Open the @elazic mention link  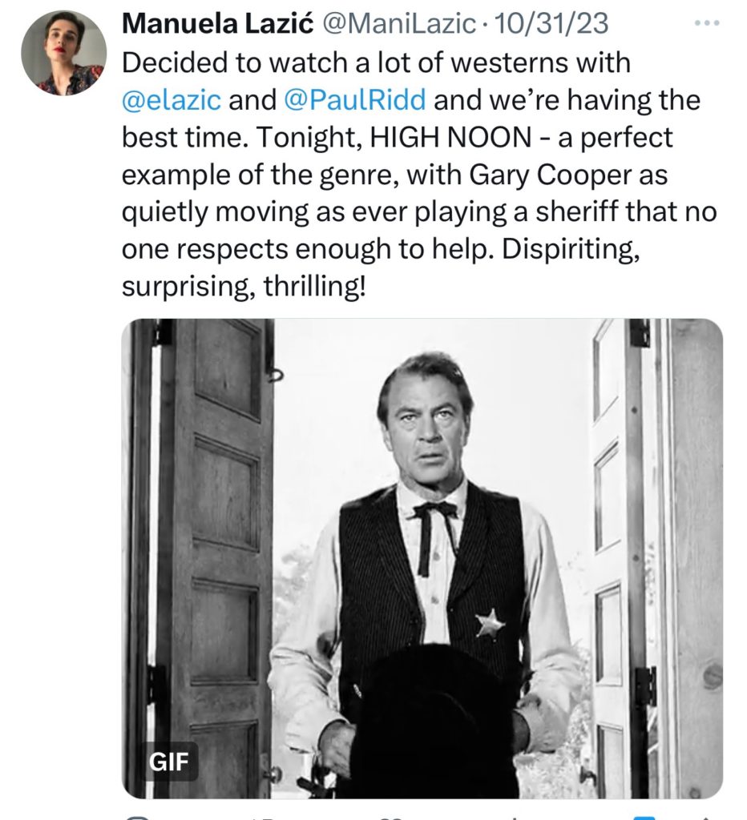tap(172, 102)
